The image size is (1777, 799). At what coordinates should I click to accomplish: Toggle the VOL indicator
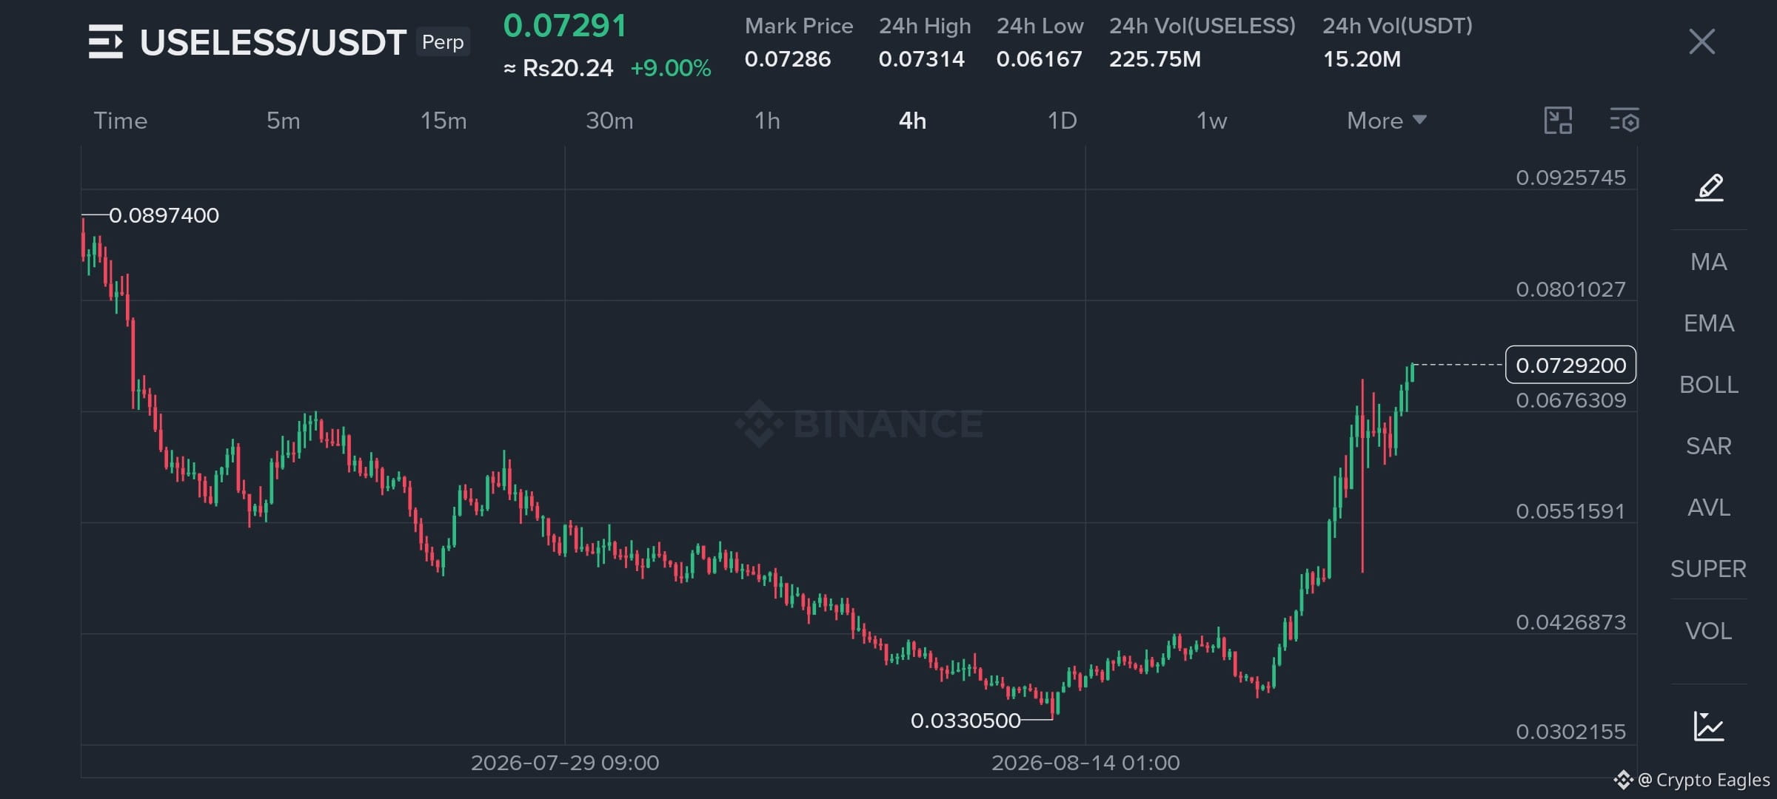pos(1709,631)
